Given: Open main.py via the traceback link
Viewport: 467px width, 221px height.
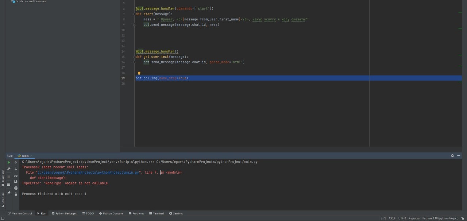Looking at the screenshot, I should click(88, 172).
